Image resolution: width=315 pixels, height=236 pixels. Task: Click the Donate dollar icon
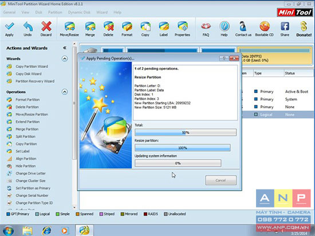click(304, 26)
